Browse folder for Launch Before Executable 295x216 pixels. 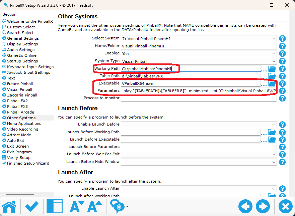[272, 140]
